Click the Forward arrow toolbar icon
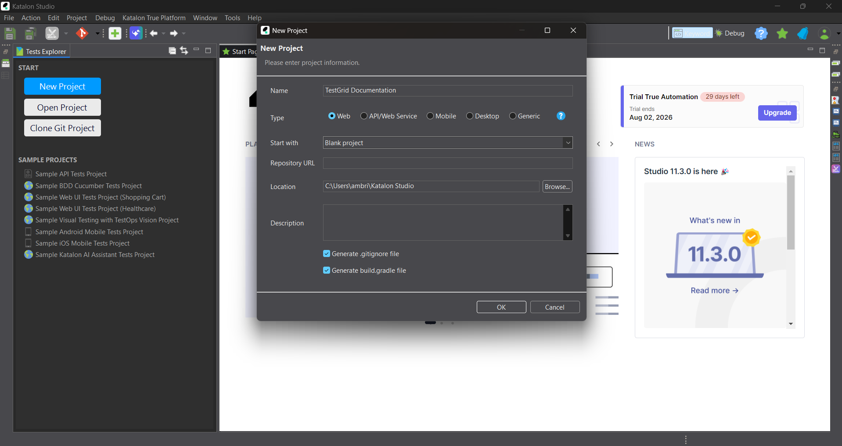Image resolution: width=842 pixels, height=446 pixels. [174, 33]
